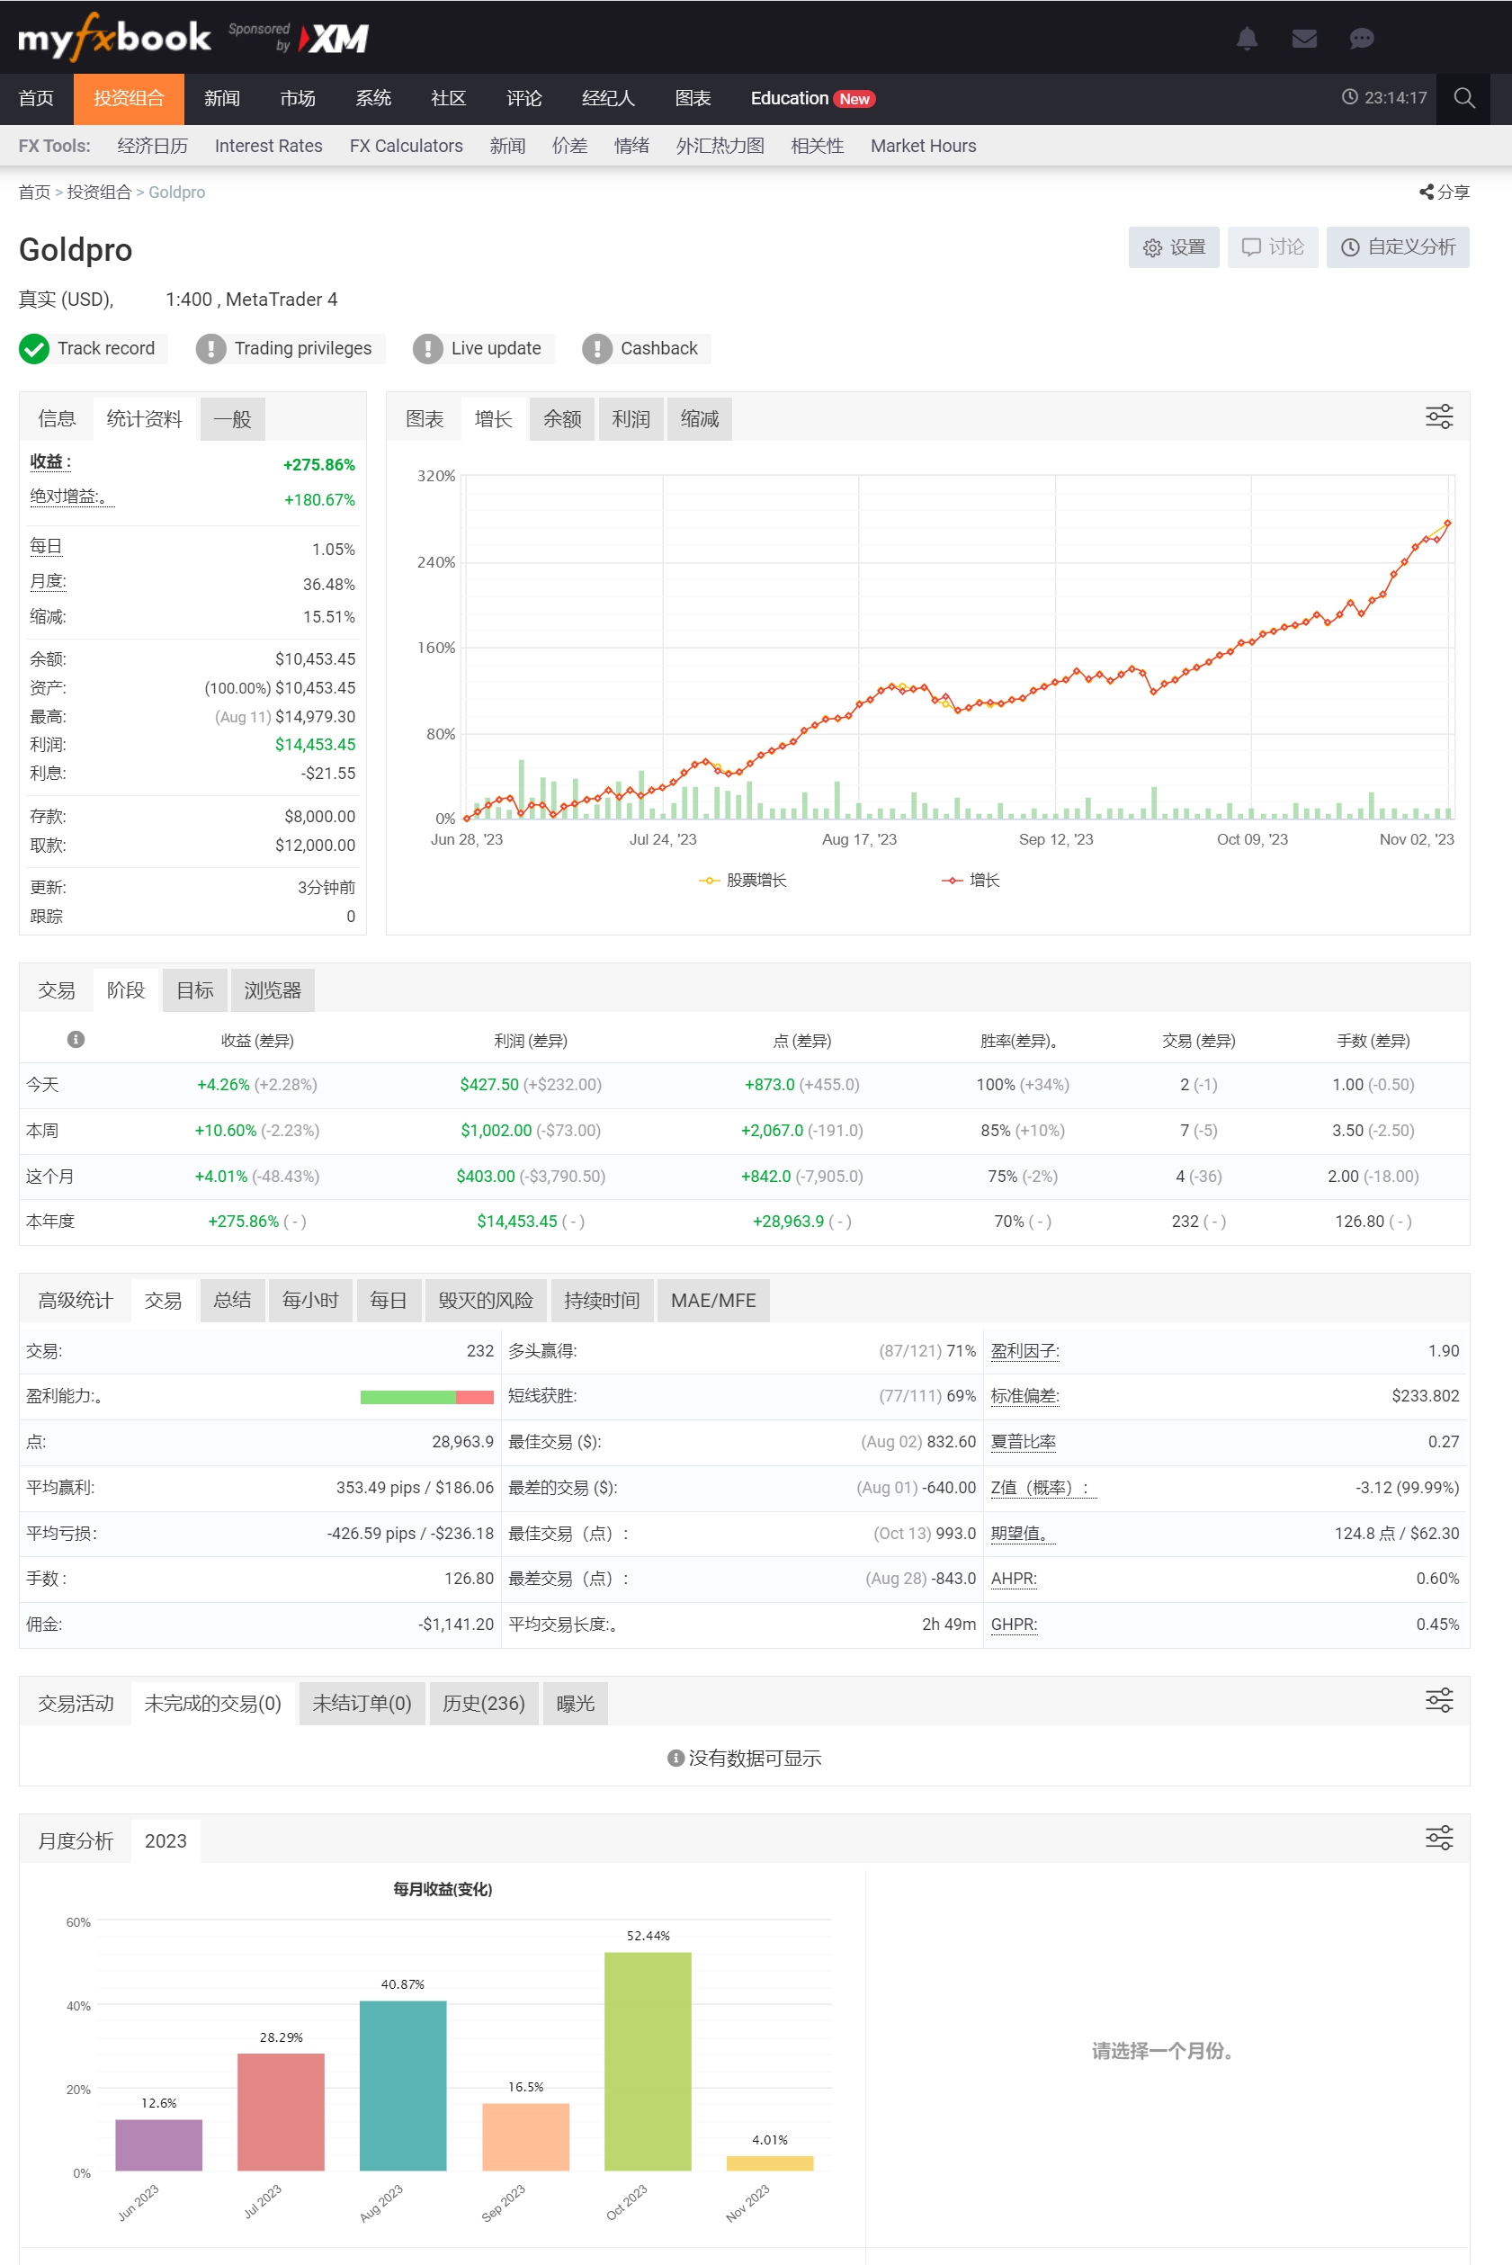Open the 毁灭的风险 statistics tab
The width and height of the screenshot is (1512, 2265).
coord(486,1300)
